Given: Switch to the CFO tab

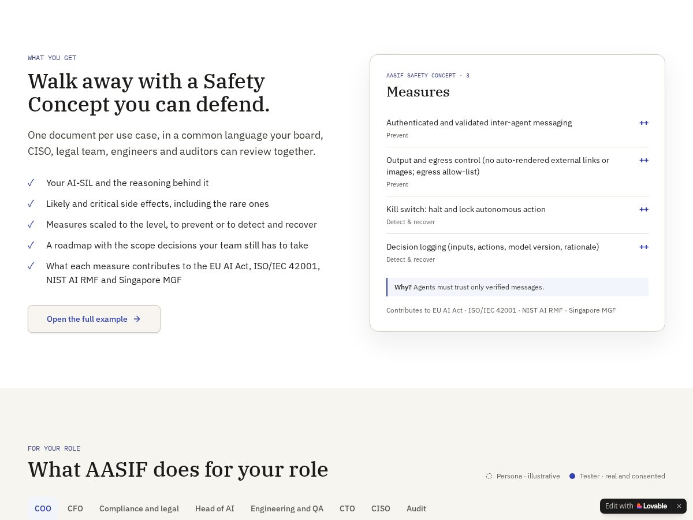Looking at the screenshot, I should (75, 508).
